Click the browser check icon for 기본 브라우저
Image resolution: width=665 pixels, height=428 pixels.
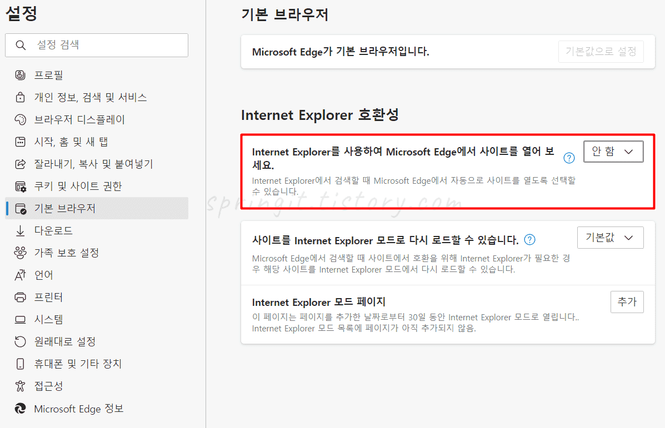[x=21, y=209]
